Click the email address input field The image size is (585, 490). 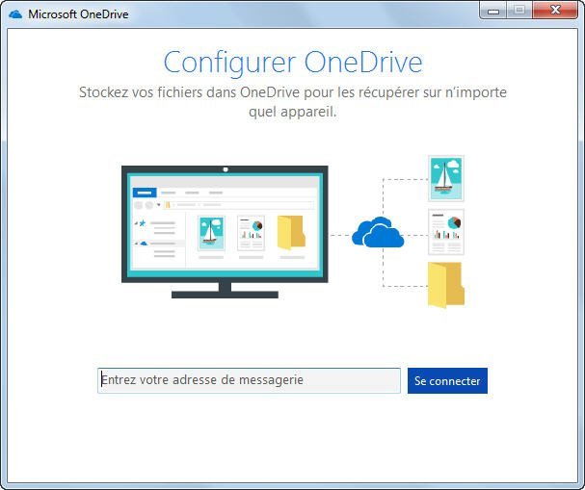[249, 380]
